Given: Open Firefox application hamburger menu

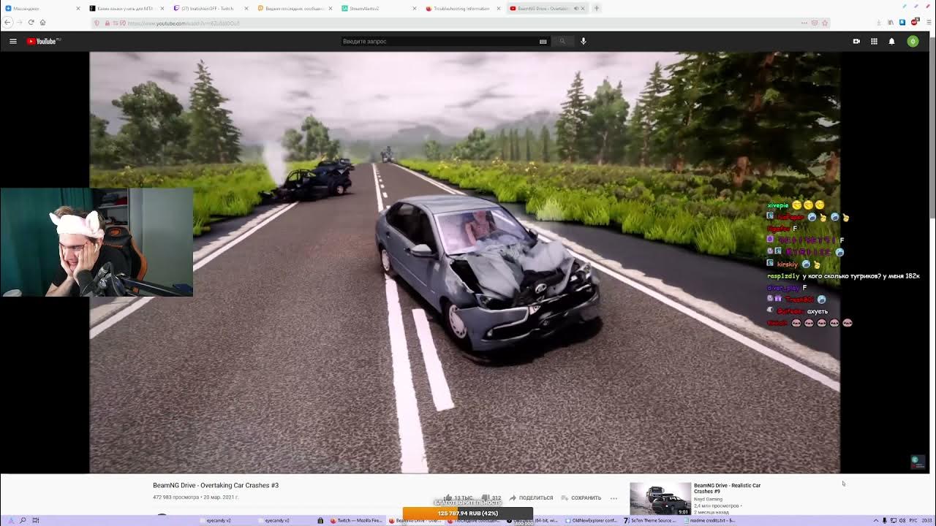Looking at the screenshot, I should pyautogui.click(x=928, y=23).
